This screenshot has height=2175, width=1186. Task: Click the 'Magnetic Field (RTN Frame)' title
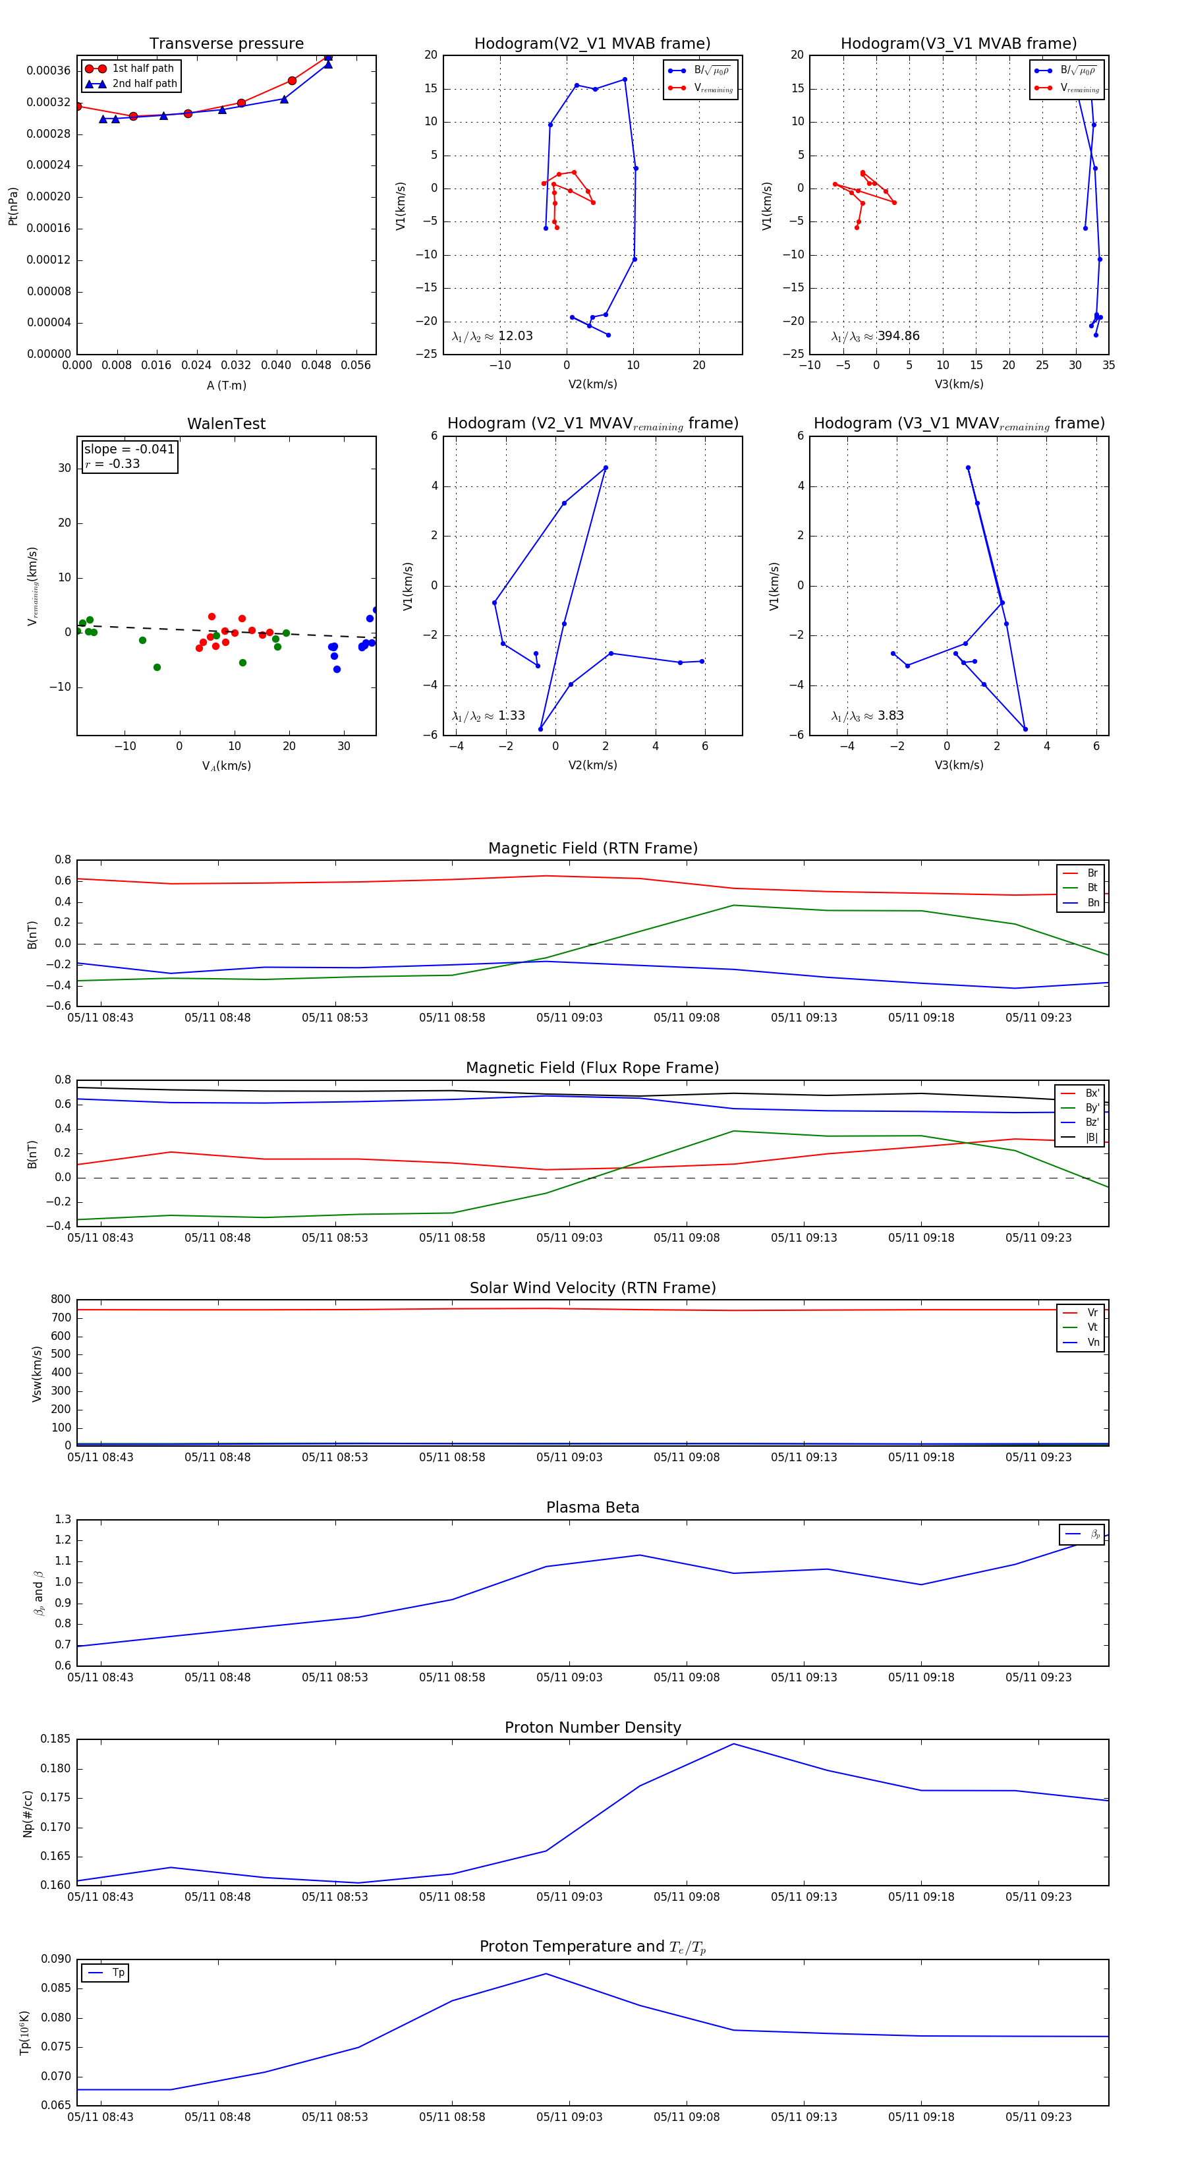592,848
